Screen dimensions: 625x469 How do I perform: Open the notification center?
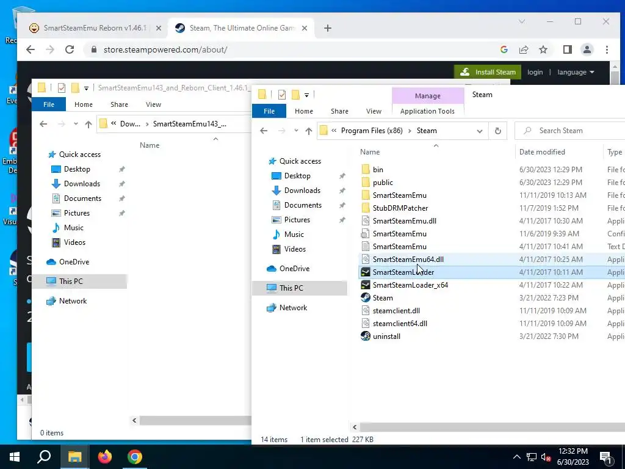606,458
